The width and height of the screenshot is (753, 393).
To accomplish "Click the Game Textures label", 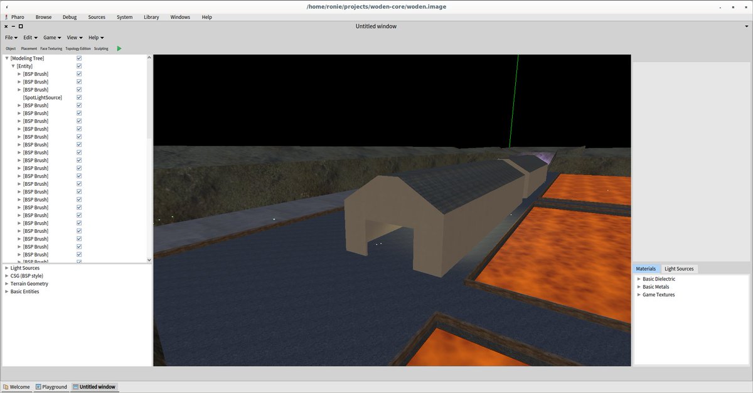I will click(x=659, y=294).
